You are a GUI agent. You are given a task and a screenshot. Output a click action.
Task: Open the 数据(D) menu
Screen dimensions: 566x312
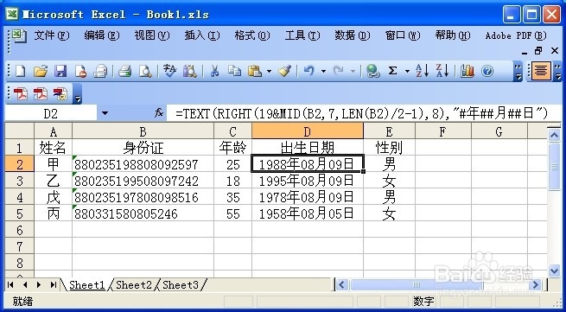pyautogui.click(x=353, y=35)
